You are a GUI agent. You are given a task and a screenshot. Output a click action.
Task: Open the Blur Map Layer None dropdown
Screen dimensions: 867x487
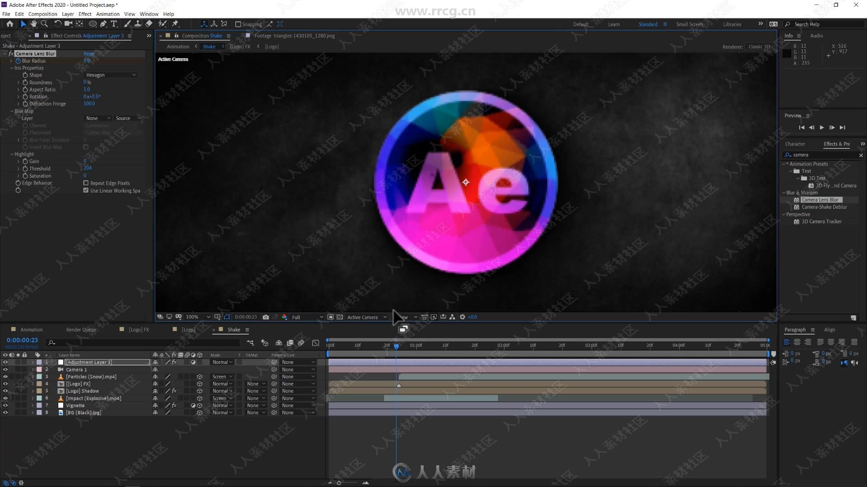[98, 118]
